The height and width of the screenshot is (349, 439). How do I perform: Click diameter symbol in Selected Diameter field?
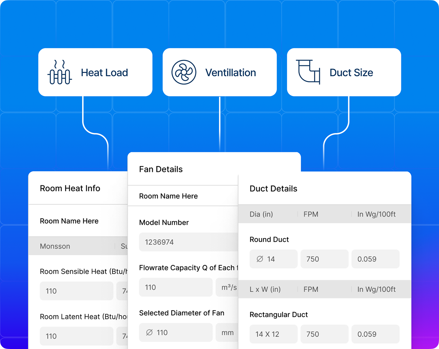tap(149, 333)
